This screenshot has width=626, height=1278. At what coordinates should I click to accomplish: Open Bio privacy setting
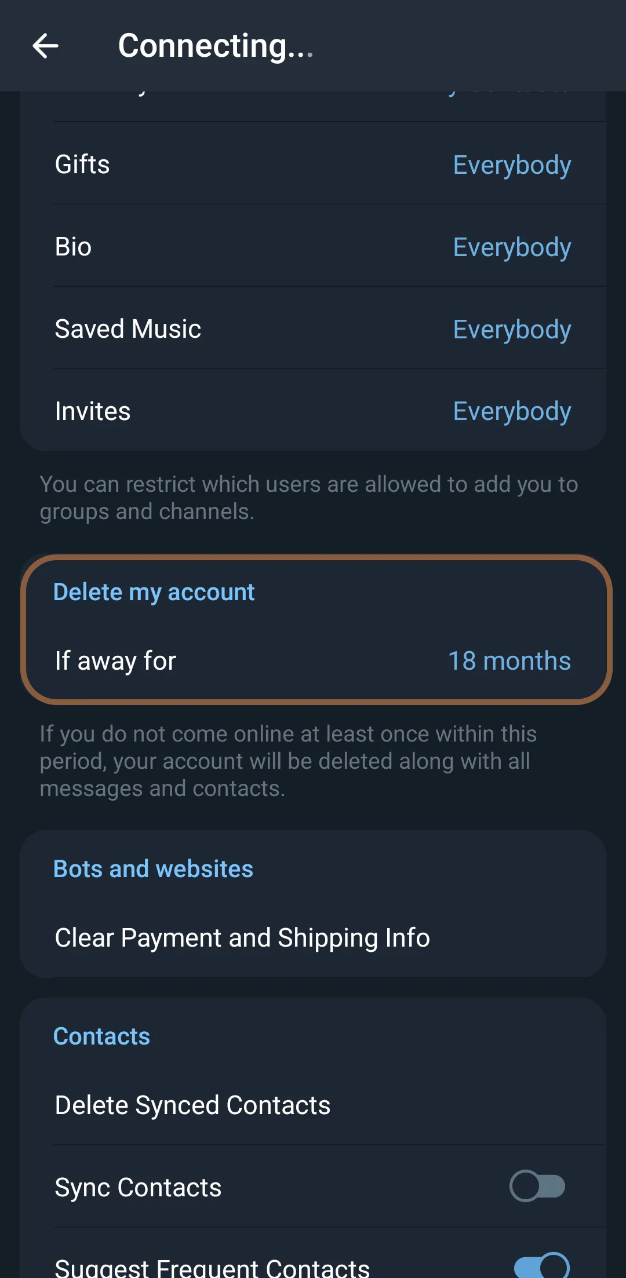74,247
